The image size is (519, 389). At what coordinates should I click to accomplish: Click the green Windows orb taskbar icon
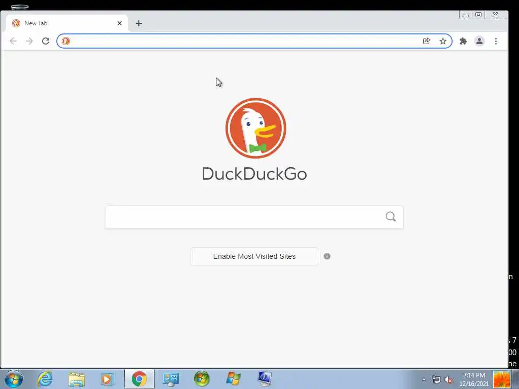click(202, 379)
